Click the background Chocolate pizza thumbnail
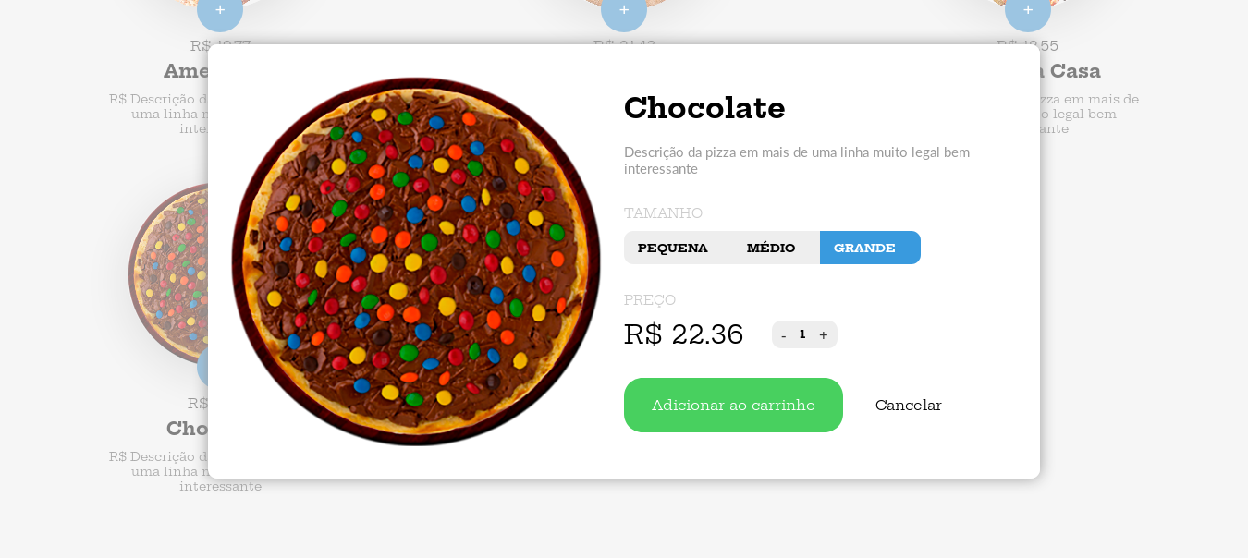 pyautogui.click(x=168, y=273)
